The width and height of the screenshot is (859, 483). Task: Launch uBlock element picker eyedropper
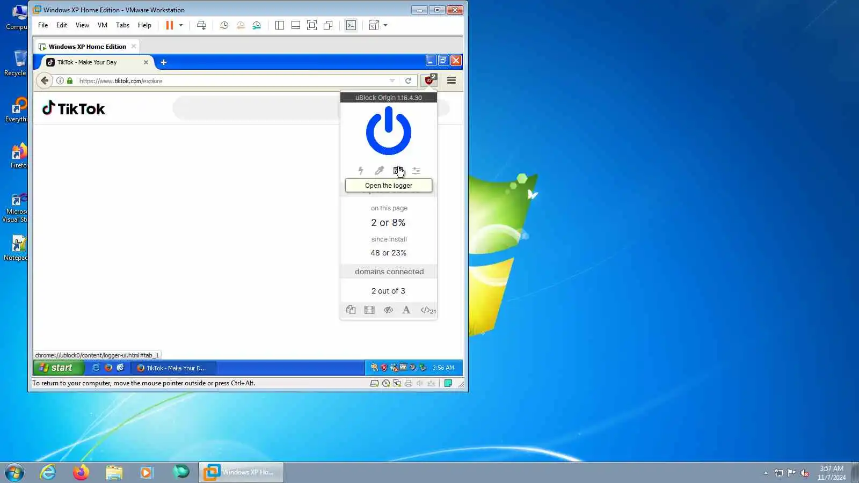(380, 171)
